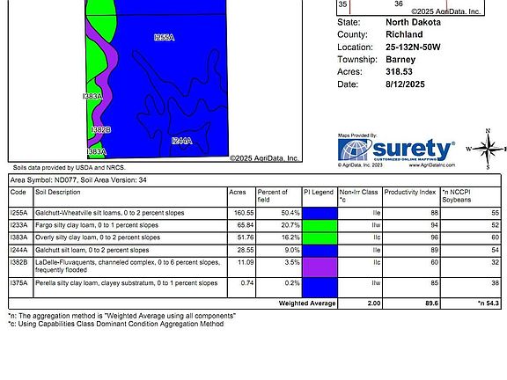Click the 16.2% percent of field value
The image size is (507, 380).
(290, 237)
